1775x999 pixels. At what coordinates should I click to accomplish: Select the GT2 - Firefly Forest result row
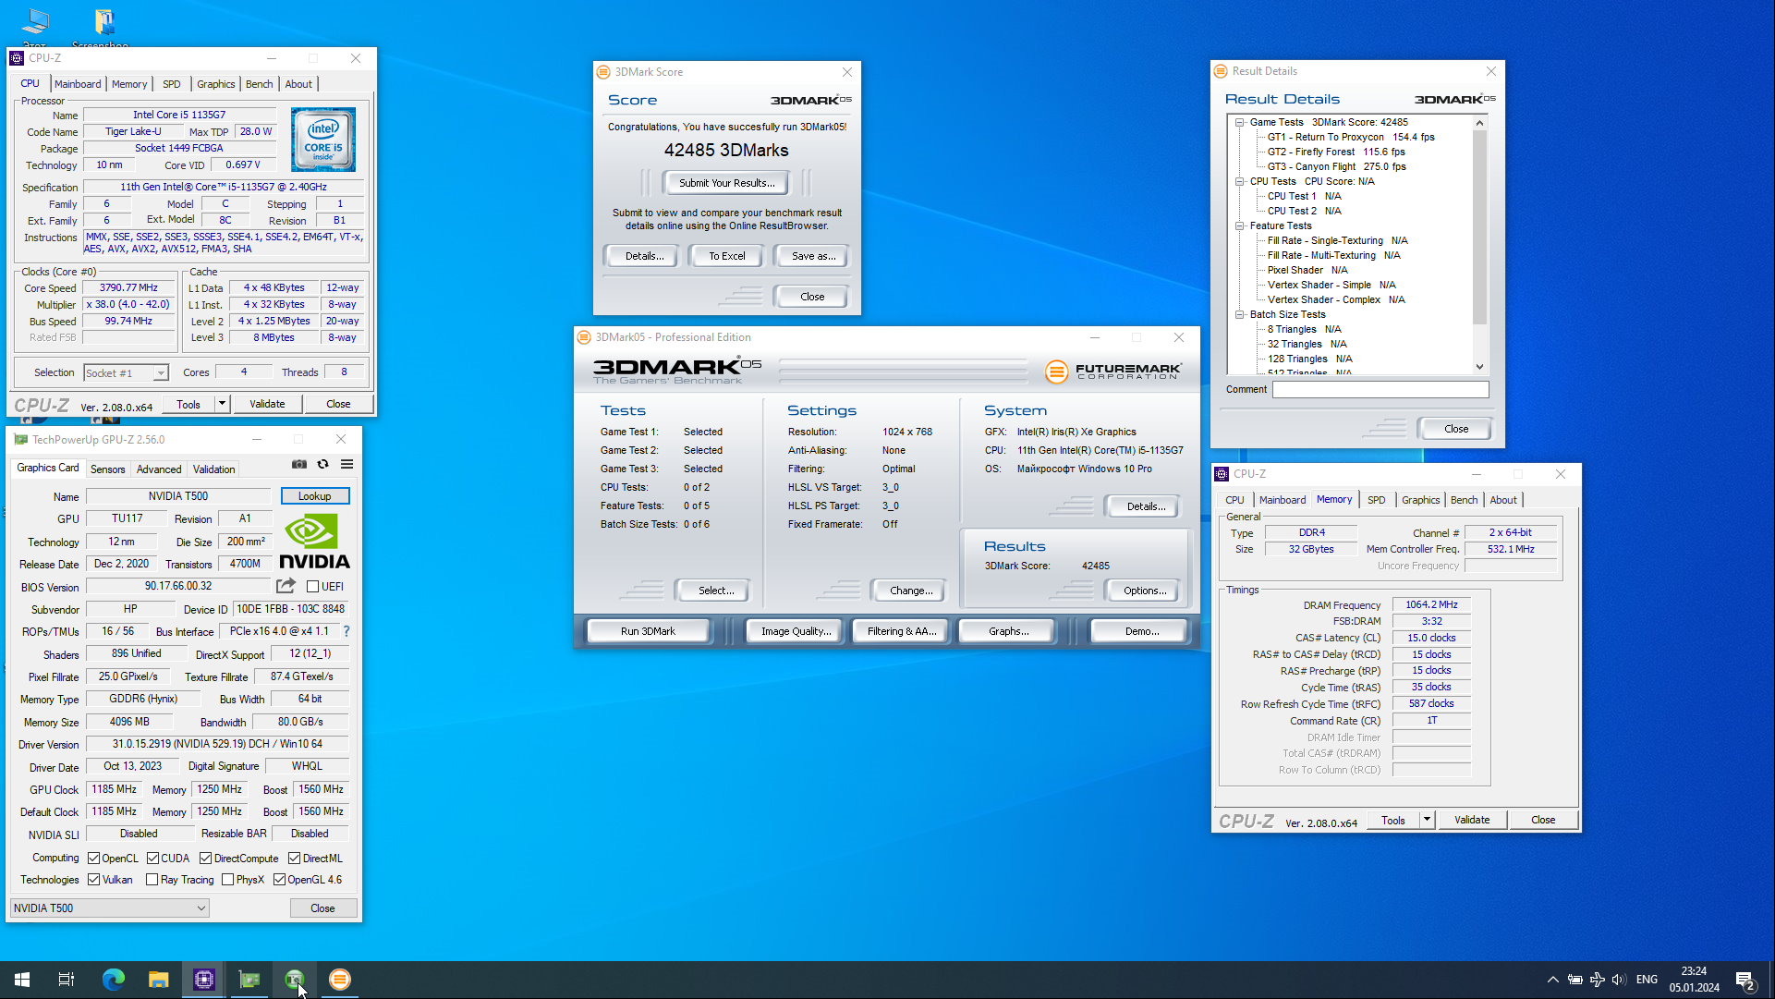1335,152
